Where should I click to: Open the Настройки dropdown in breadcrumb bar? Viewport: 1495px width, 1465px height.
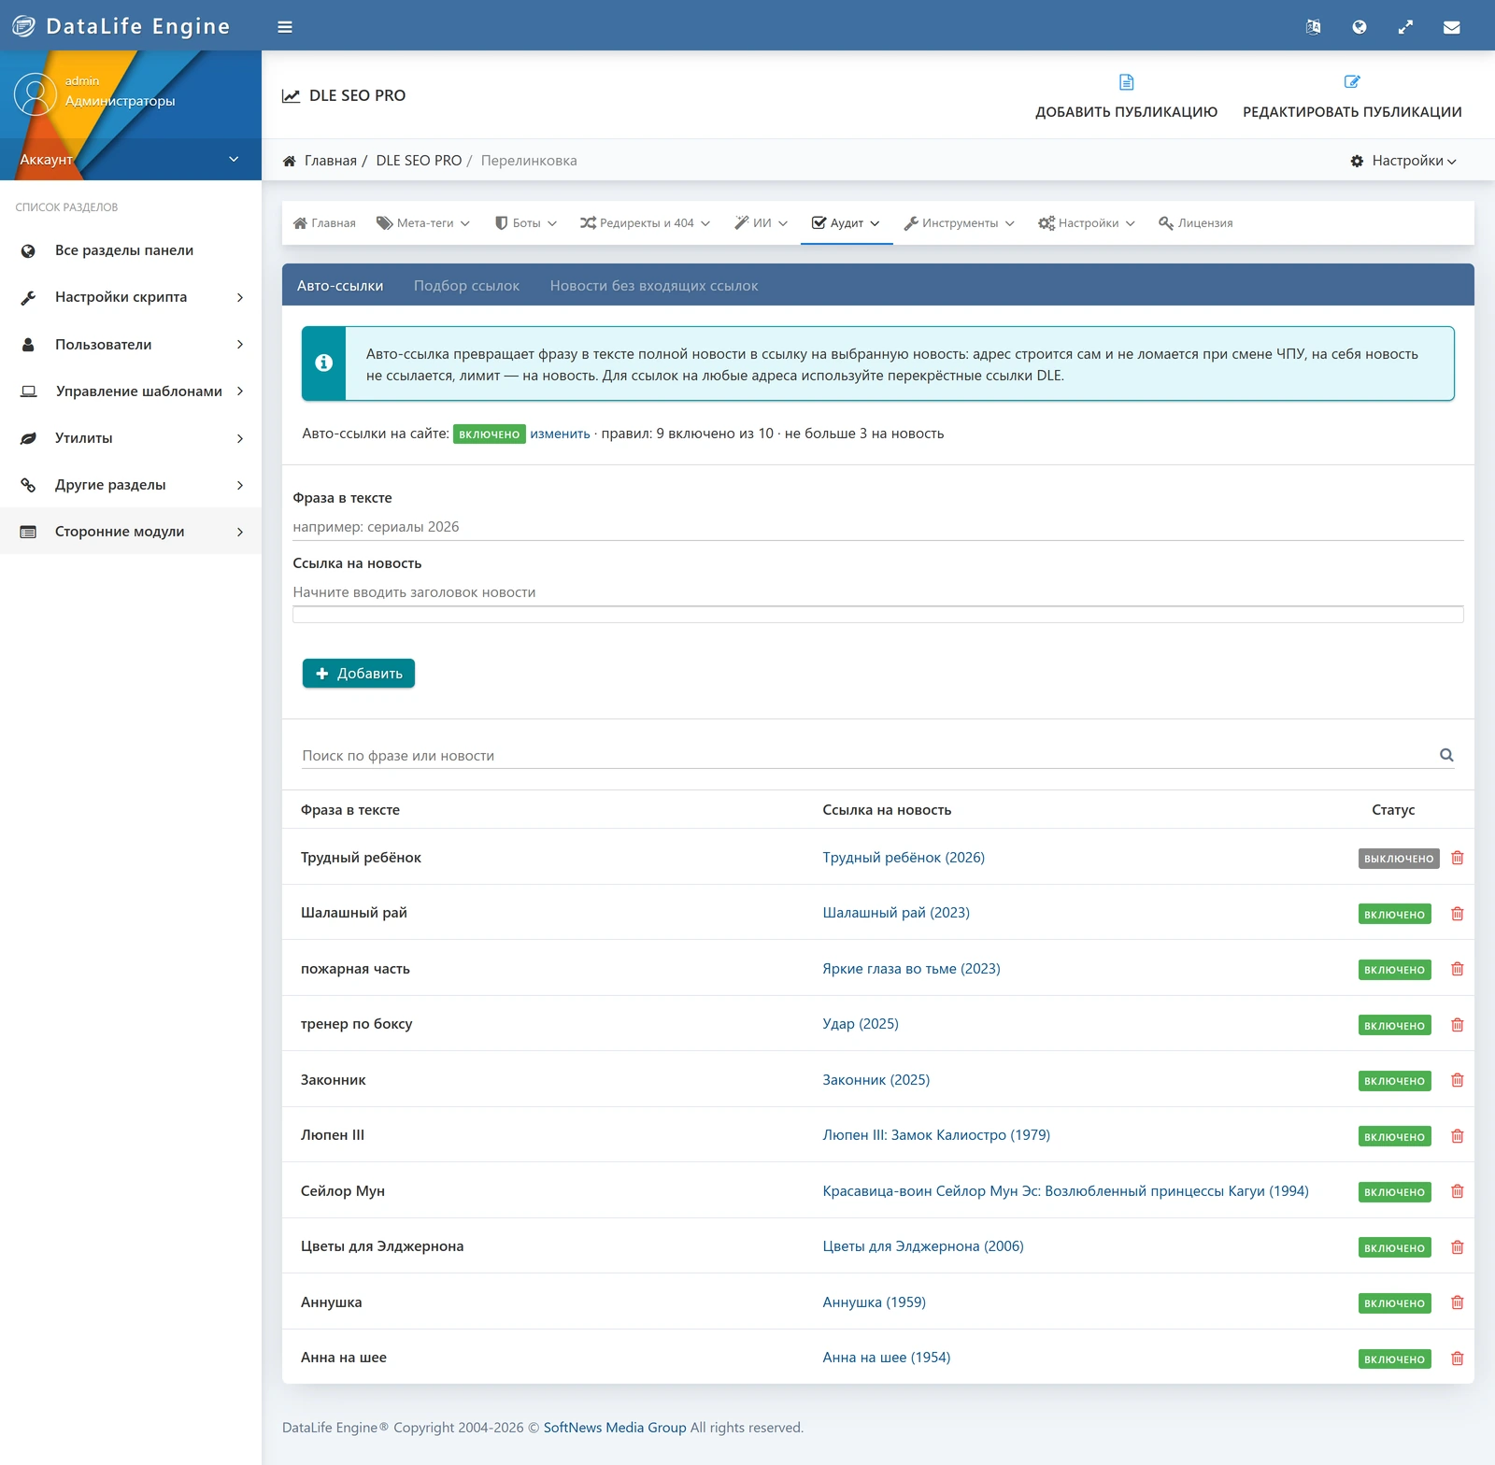[x=1403, y=161]
